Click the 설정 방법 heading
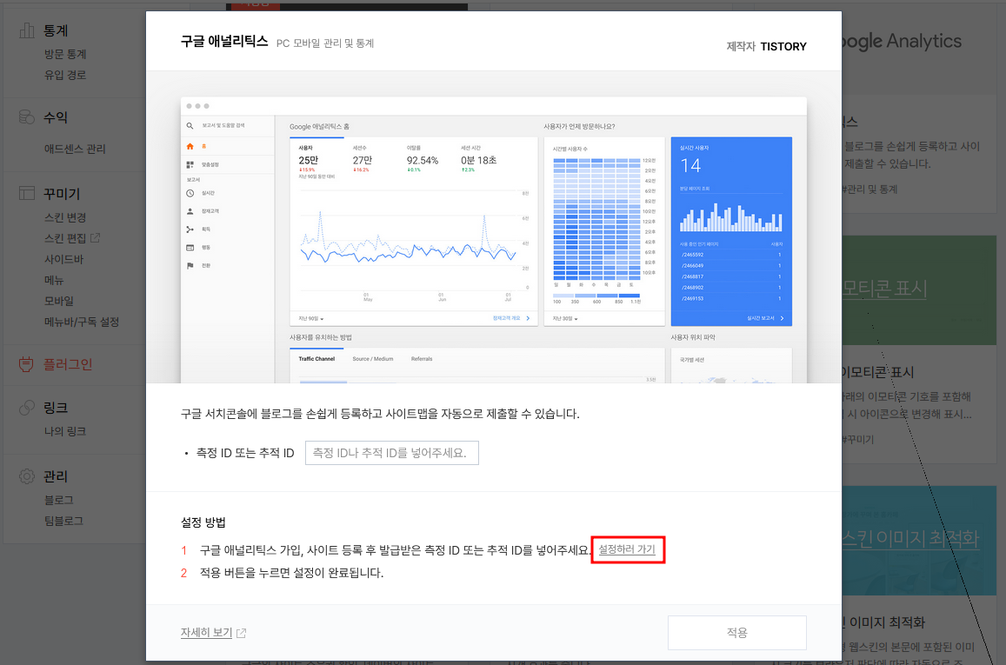The image size is (1006, 665). point(203,522)
